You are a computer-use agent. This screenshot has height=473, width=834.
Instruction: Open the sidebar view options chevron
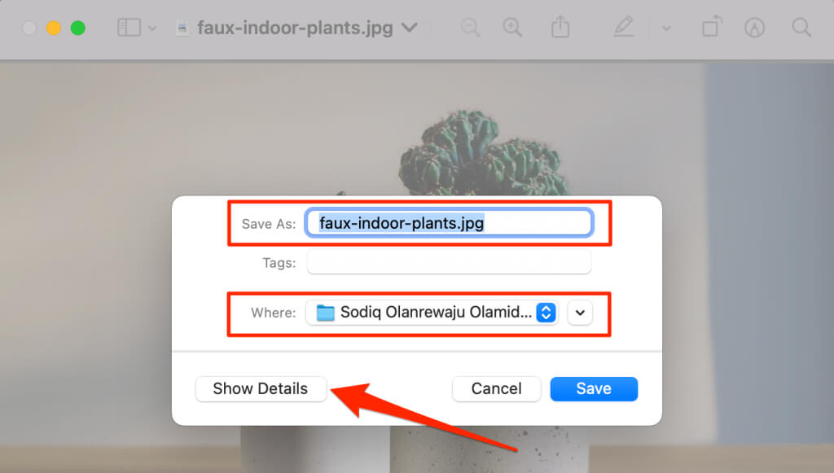click(x=152, y=28)
